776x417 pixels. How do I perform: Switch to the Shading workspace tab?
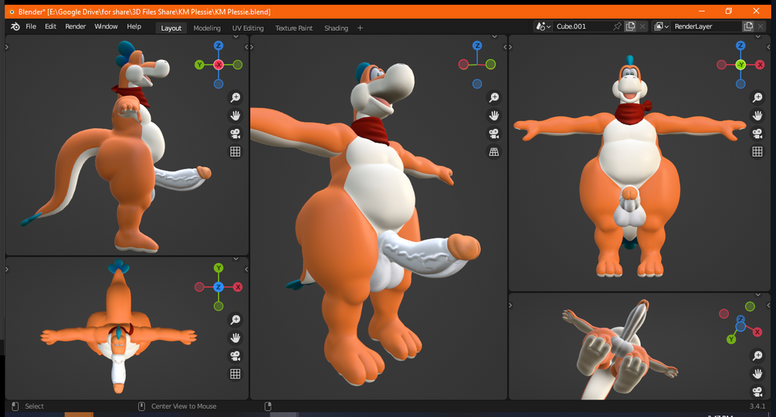point(336,29)
